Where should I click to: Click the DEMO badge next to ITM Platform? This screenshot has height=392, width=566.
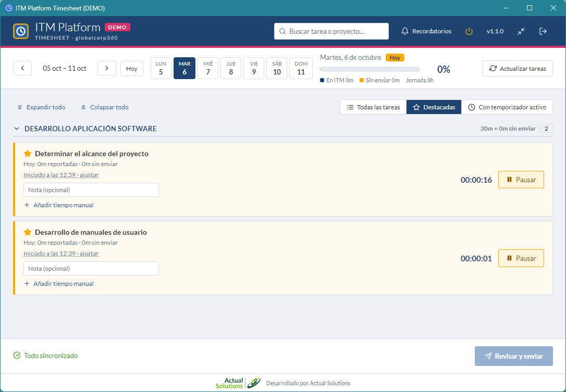tap(117, 27)
